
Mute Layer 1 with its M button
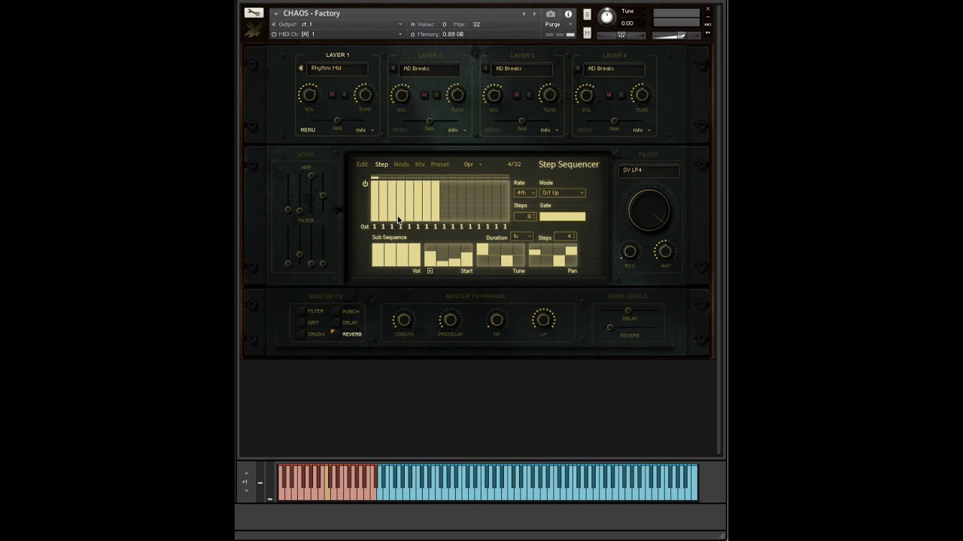[332, 95]
